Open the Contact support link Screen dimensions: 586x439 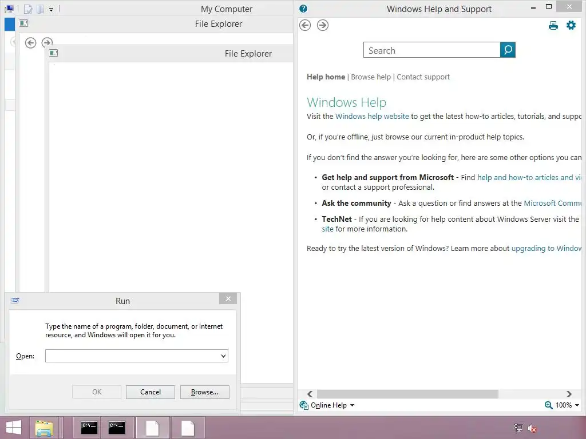point(423,77)
